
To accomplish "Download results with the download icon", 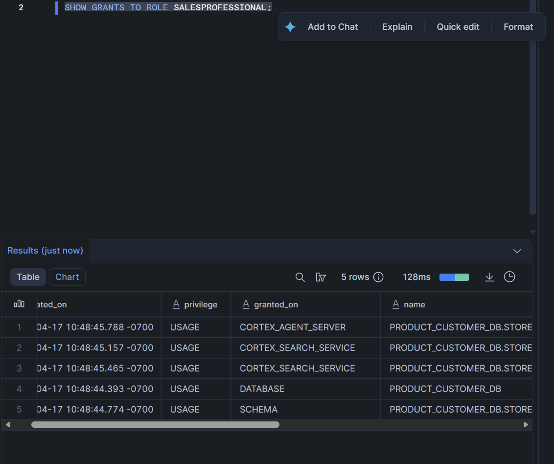I will [489, 277].
